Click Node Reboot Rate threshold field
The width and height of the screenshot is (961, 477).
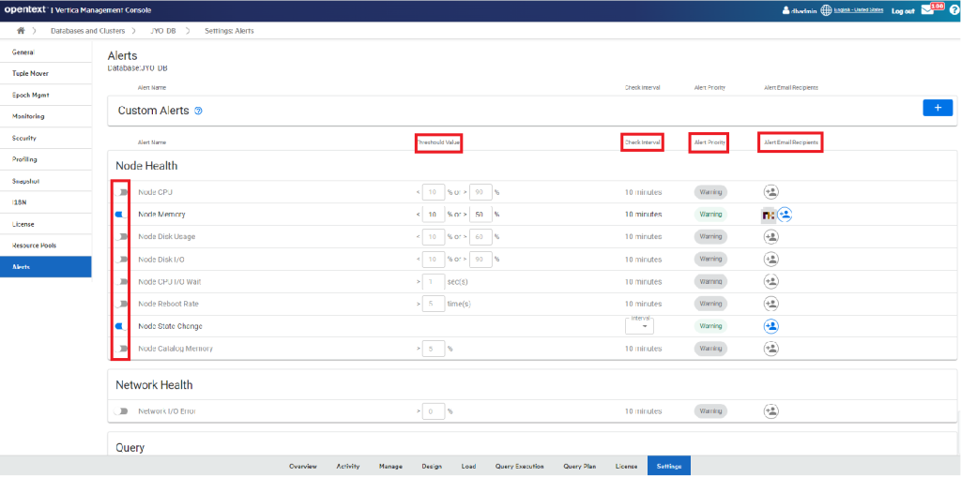click(433, 304)
